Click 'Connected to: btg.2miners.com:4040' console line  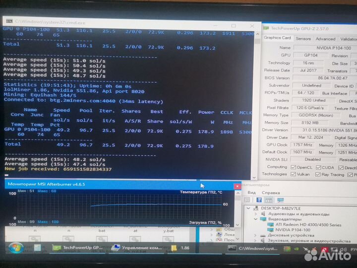click(83, 100)
